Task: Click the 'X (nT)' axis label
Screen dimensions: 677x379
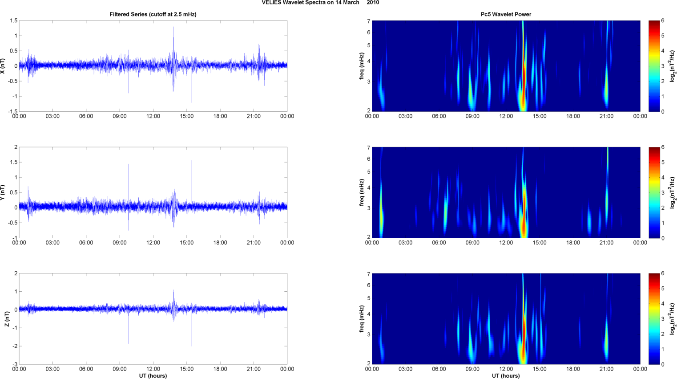Action: click(3, 66)
